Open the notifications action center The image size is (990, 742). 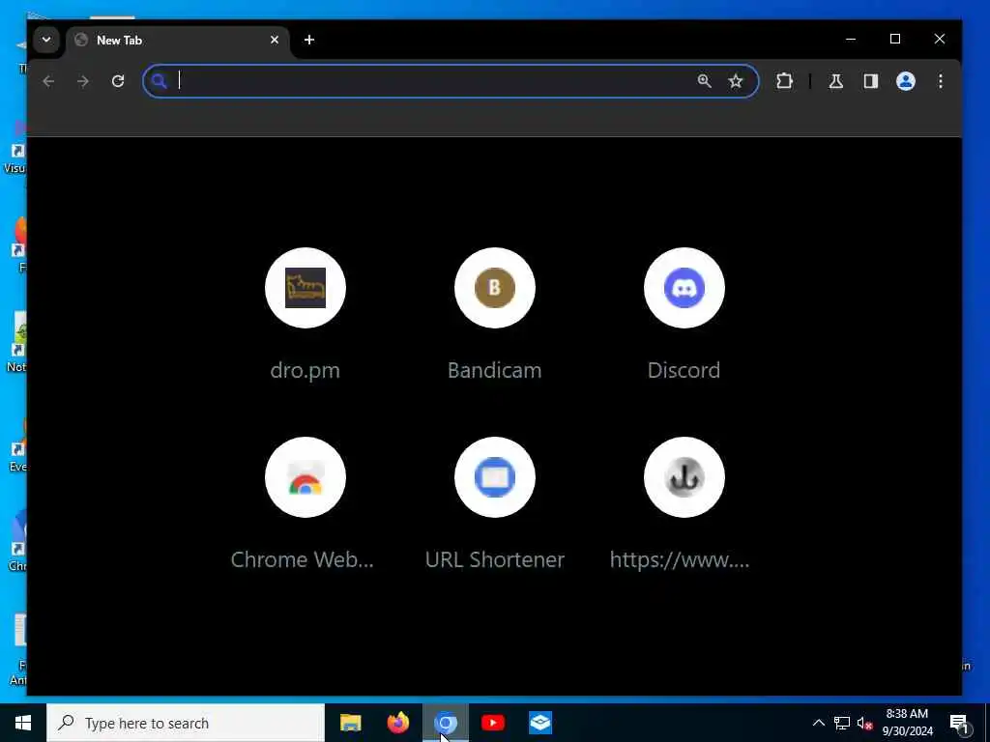point(959,723)
